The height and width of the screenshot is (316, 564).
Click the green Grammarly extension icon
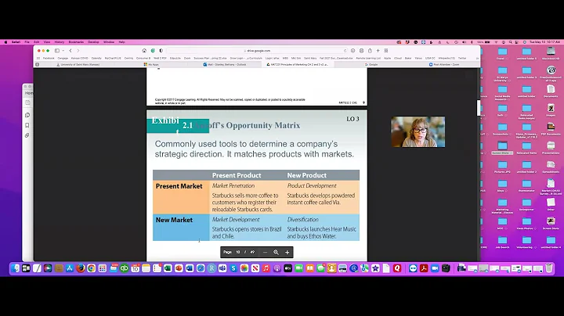point(153,51)
